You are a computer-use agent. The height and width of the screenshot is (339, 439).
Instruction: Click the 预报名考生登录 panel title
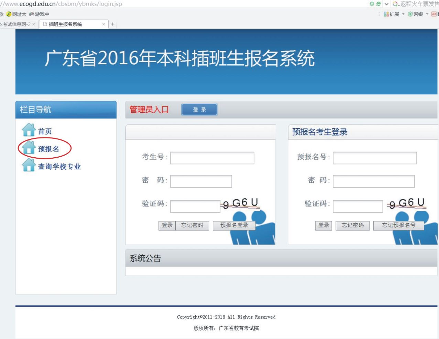pyautogui.click(x=320, y=132)
